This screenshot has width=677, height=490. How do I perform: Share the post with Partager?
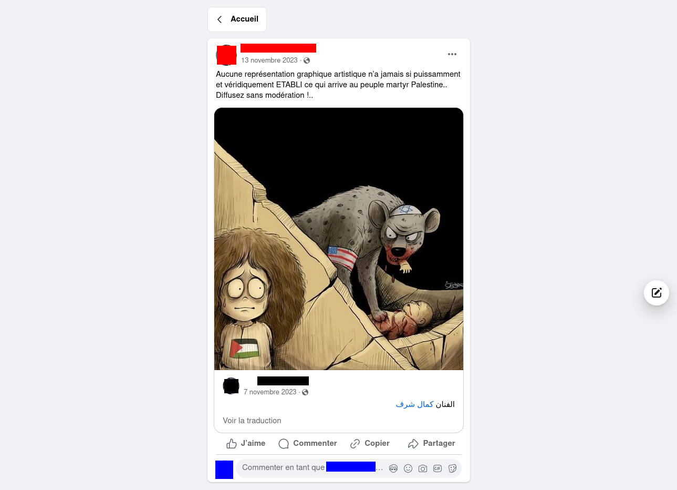coord(431,444)
